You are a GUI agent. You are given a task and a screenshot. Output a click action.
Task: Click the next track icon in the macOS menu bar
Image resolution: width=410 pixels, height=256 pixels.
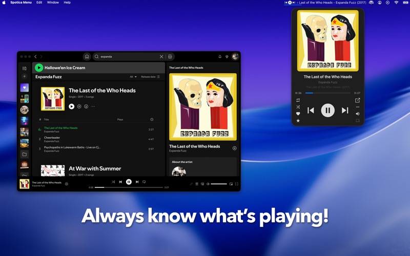click(294, 3)
